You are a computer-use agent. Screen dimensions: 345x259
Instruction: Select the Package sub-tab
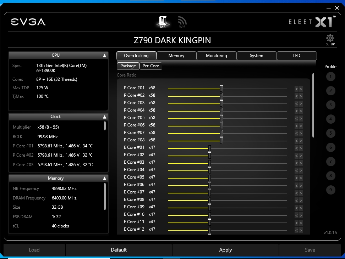coord(128,66)
